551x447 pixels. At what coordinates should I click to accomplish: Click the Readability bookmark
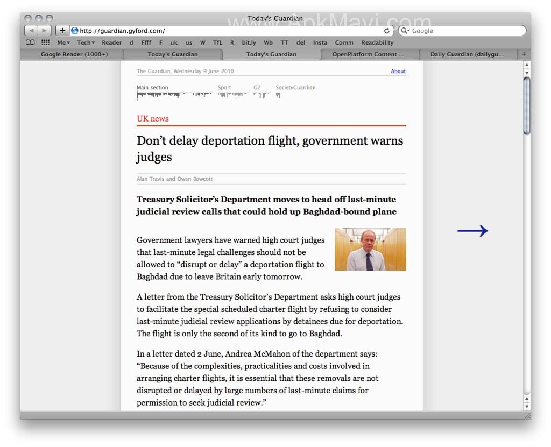pyautogui.click(x=377, y=42)
